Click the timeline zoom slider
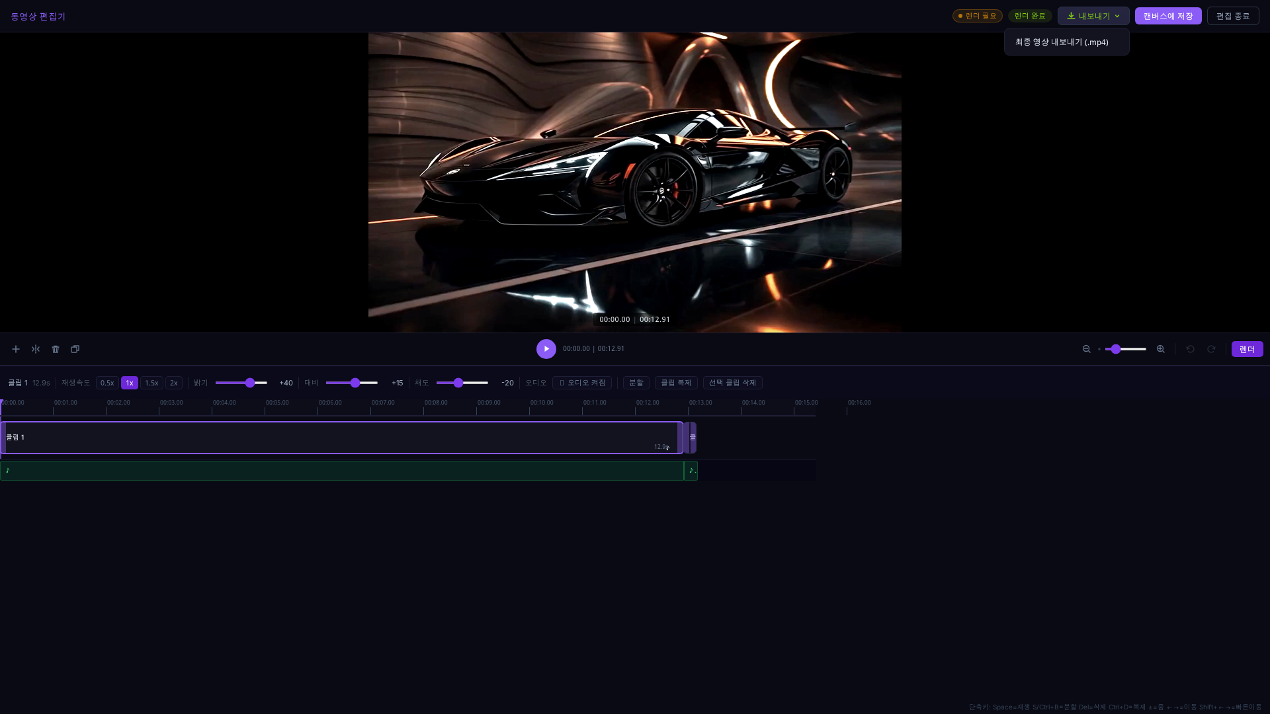 (x=1126, y=349)
